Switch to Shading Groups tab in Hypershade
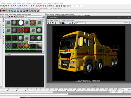 [30, 19]
